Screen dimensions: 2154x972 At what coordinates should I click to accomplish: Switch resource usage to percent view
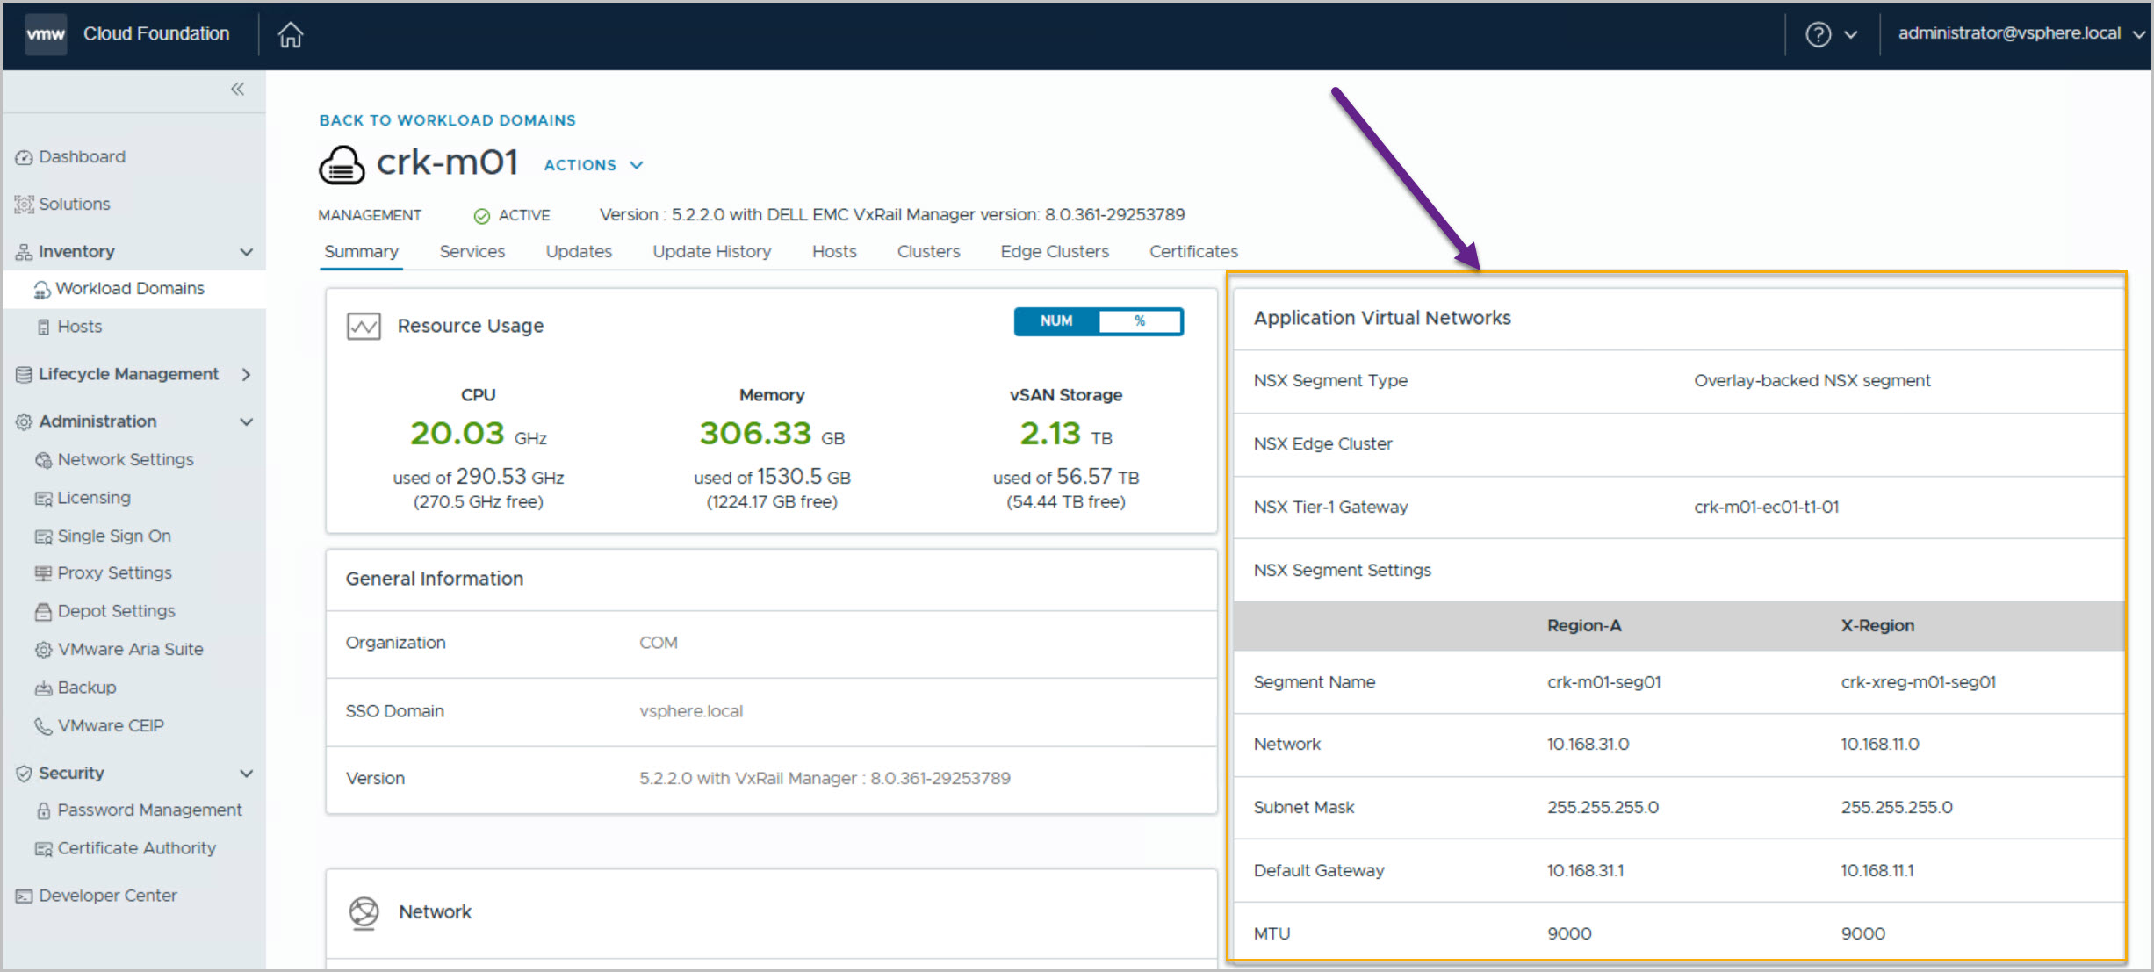click(1139, 321)
